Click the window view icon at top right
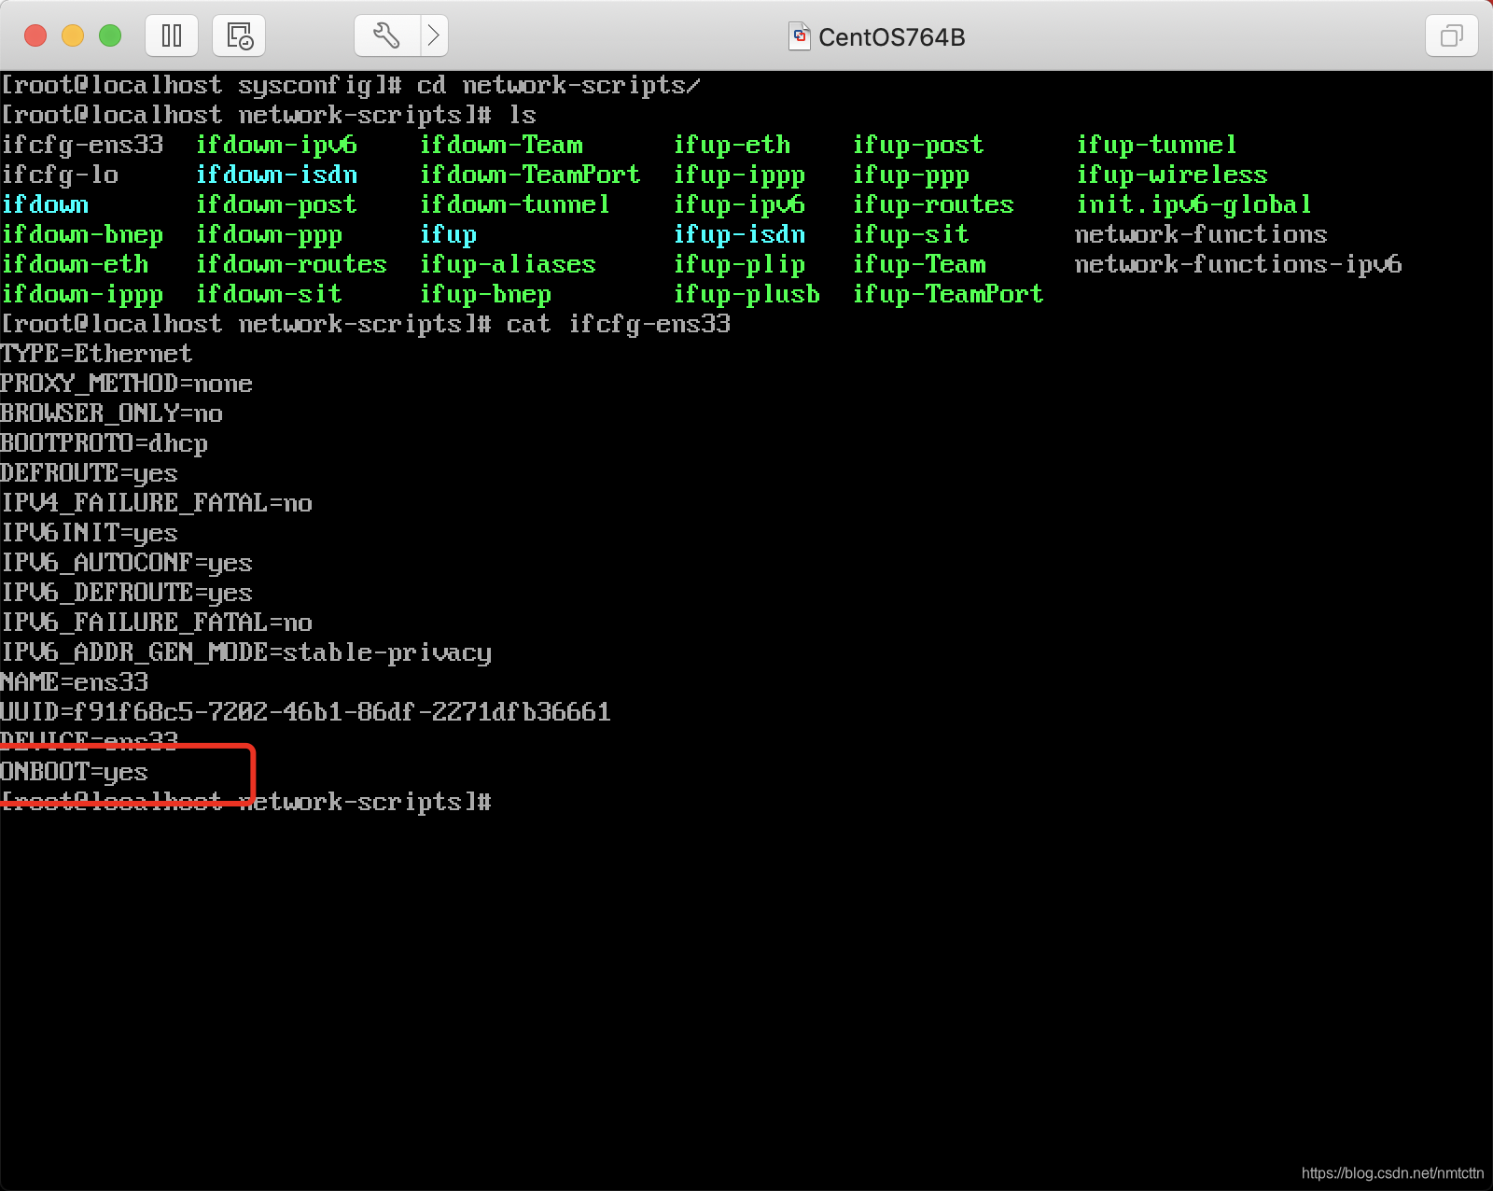Screen dimensions: 1493x1191 pyautogui.click(x=1451, y=36)
